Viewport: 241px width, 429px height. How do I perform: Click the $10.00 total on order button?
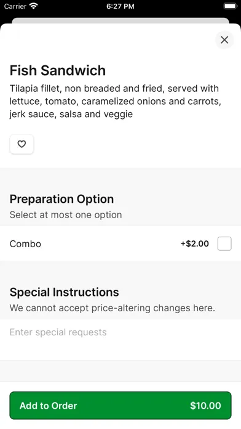coord(205,406)
